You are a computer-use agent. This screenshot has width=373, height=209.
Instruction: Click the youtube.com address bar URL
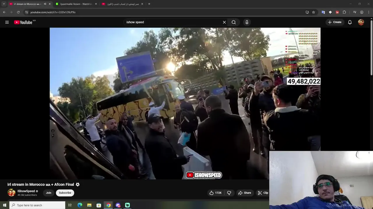pos(53,12)
